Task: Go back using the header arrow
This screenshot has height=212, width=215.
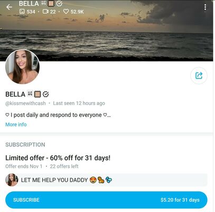Action: tap(9, 7)
